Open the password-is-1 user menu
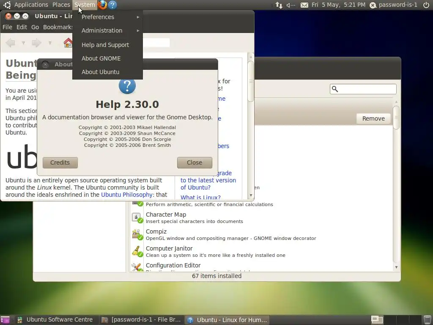The width and height of the screenshot is (433, 325). [394, 5]
